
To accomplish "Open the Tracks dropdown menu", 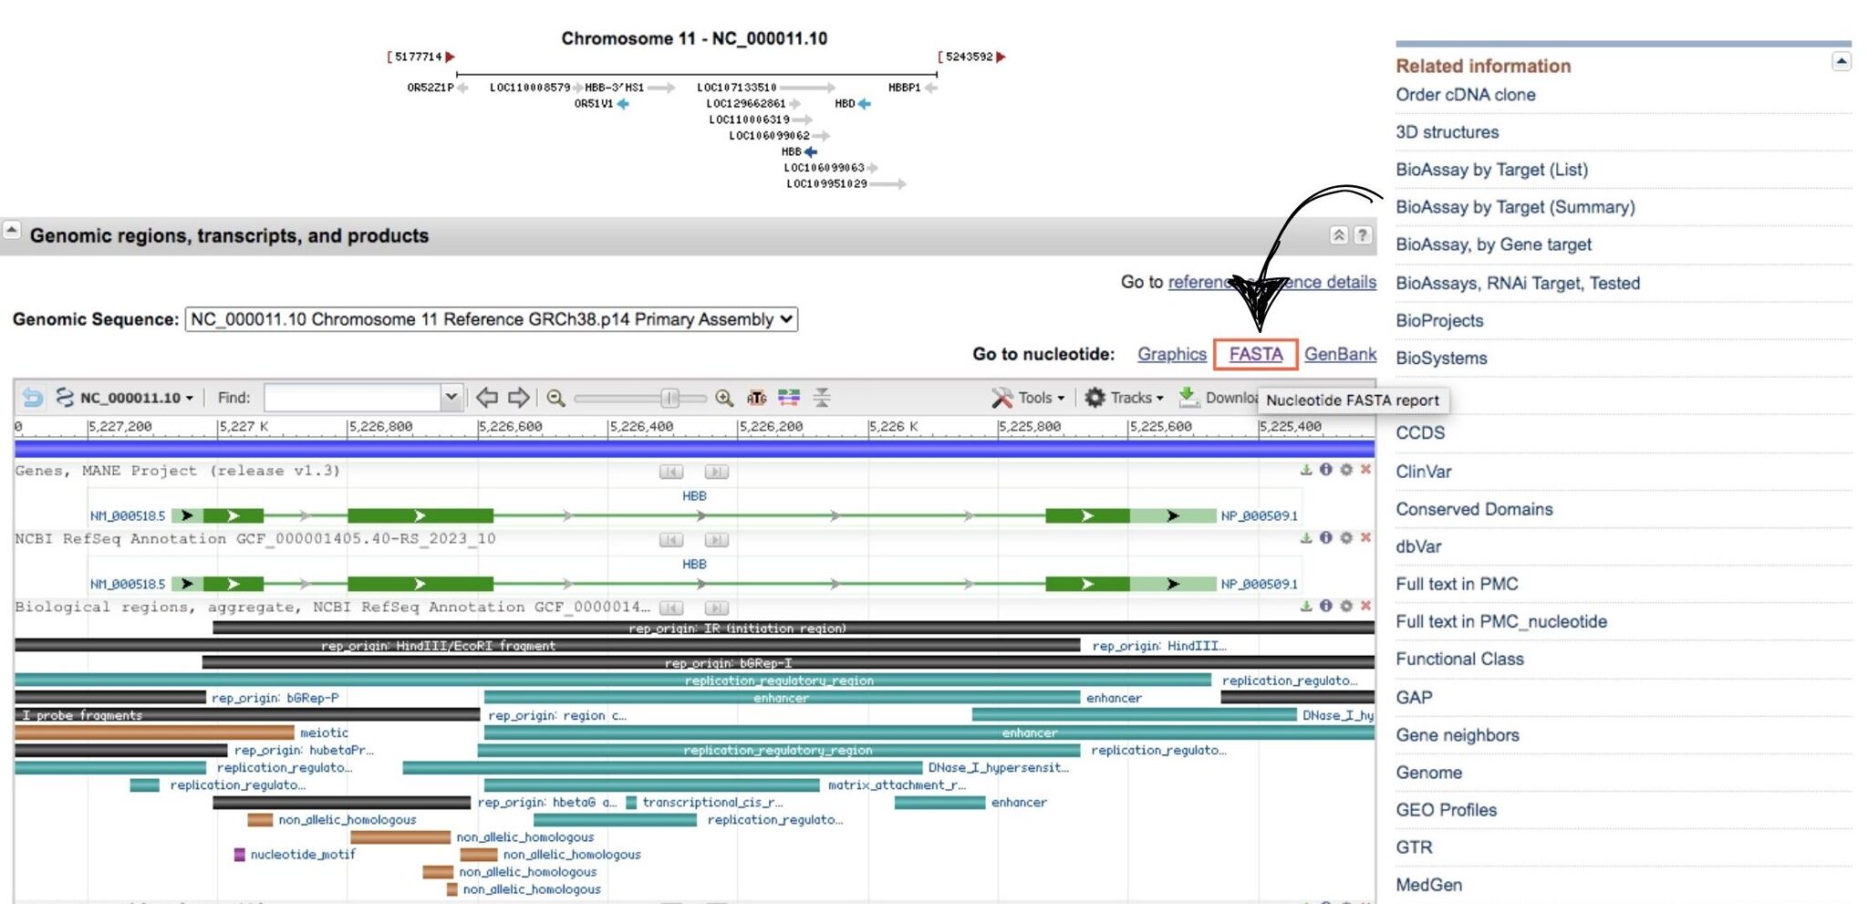I will [1124, 397].
